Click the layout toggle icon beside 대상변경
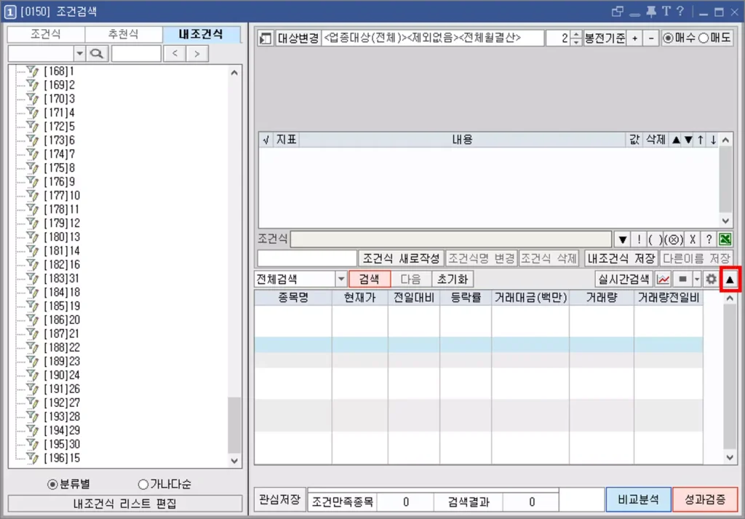Image resolution: width=745 pixels, height=519 pixels. (265, 38)
